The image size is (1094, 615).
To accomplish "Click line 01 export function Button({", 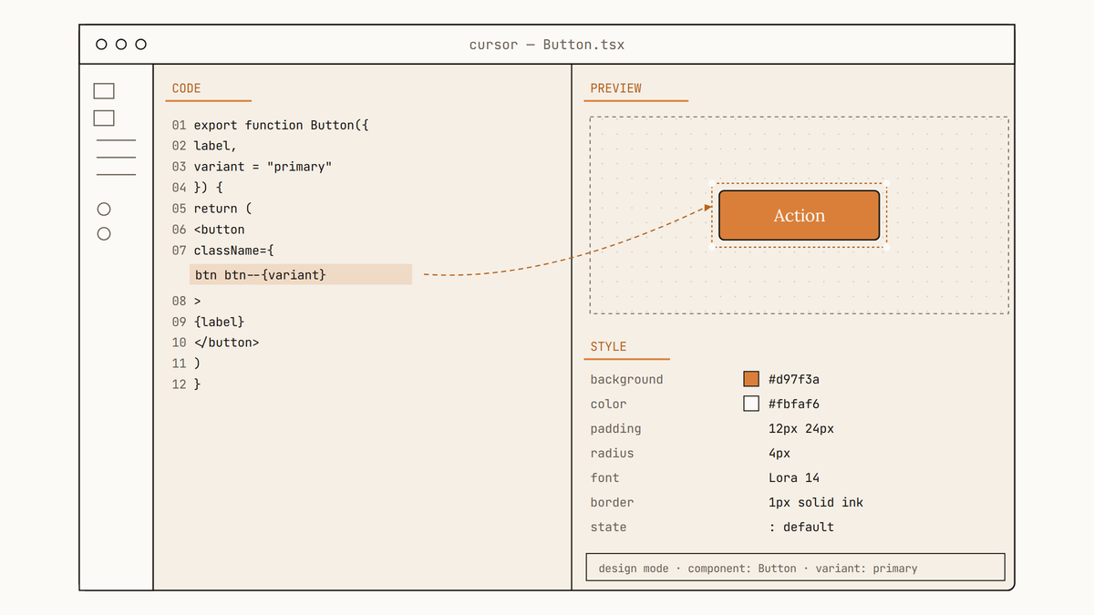I will tap(270, 125).
